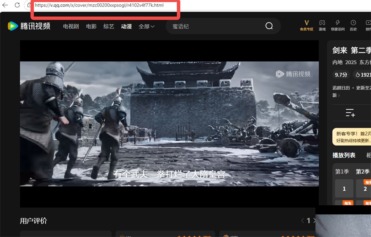The image size is (371, 237).
Task: Open the 电视剧 category
Action: click(x=71, y=26)
